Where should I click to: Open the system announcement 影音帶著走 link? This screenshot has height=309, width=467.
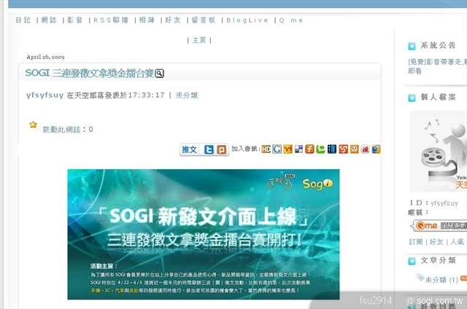(x=437, y=66)
